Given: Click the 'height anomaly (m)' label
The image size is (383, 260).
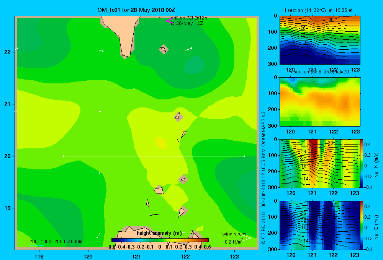Looking at the screenshot, I should pos(159,233).
